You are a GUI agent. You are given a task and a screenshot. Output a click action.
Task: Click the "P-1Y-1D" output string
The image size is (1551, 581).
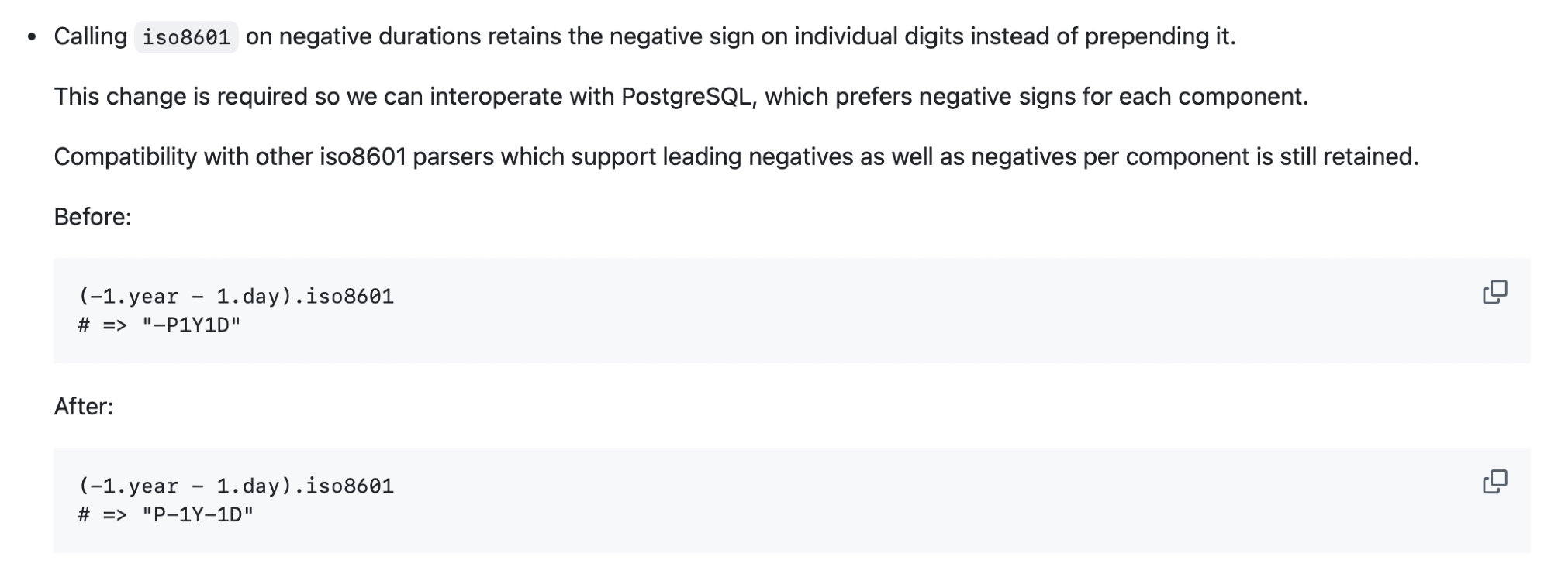[197, 515]
